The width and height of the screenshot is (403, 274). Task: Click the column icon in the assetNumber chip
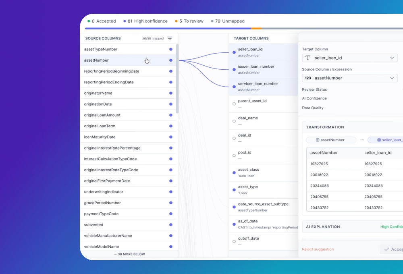318,140
